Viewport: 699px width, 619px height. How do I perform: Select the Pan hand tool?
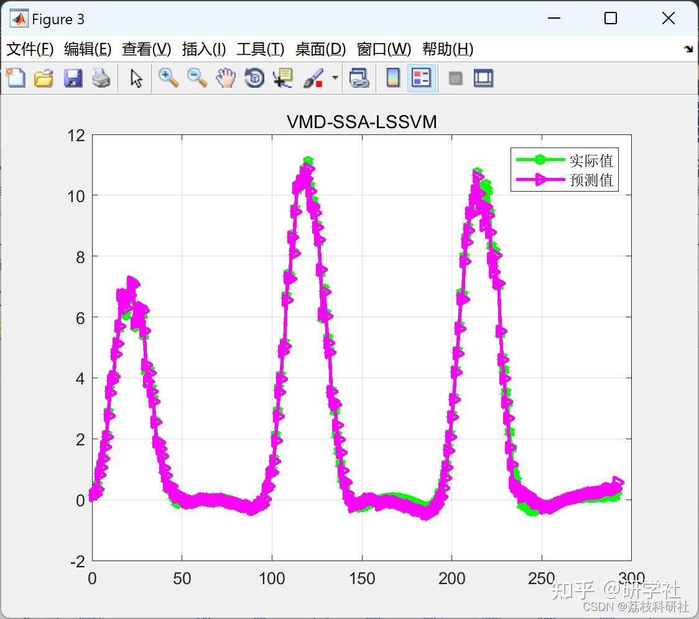tap(226, 78)
